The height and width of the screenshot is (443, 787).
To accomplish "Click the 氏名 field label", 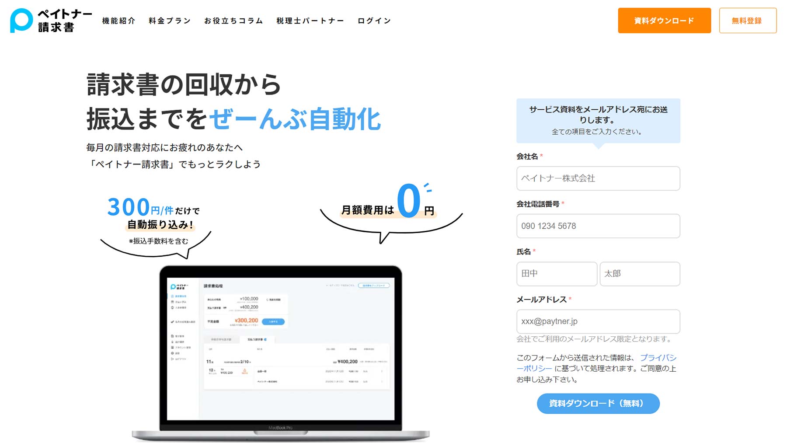I will pos(523,251).
